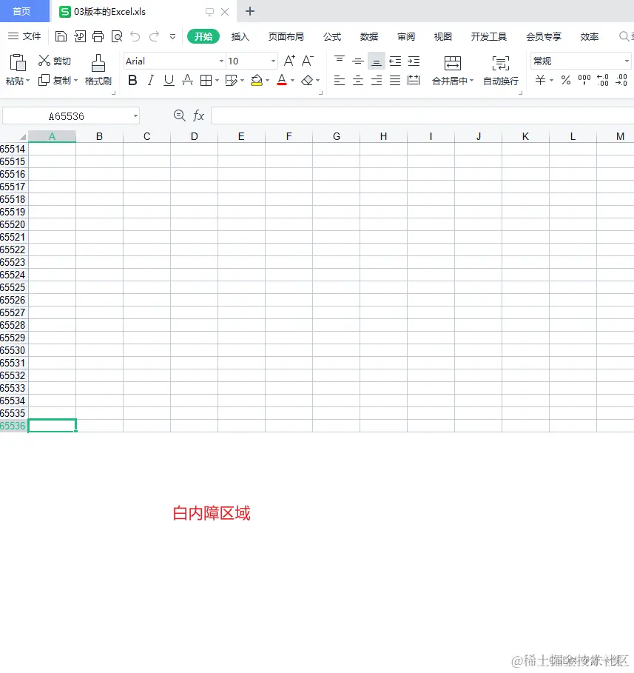
Task: Switch to the 公式 tab
Action: [332, 37]
